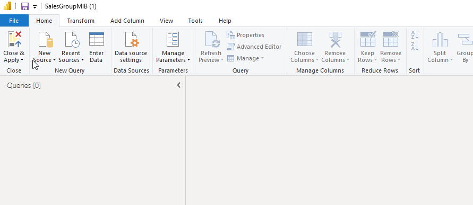Click the New Source icon

pyautogui.click(x=46, y=39)
